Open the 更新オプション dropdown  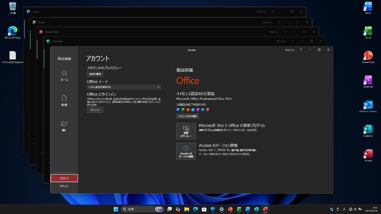tap(186, 131)
